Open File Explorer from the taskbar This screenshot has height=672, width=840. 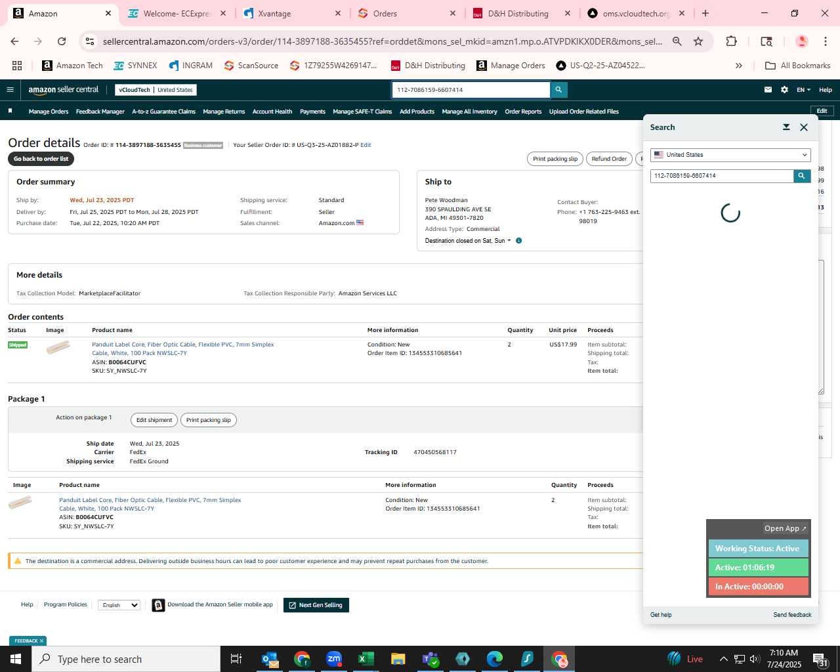(x=398, y=659)
